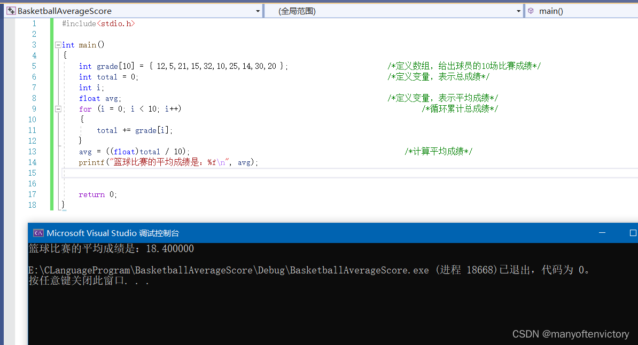Click the 'int main()' function header
This screenshot has width=638, height=345.
click(83, 45)
